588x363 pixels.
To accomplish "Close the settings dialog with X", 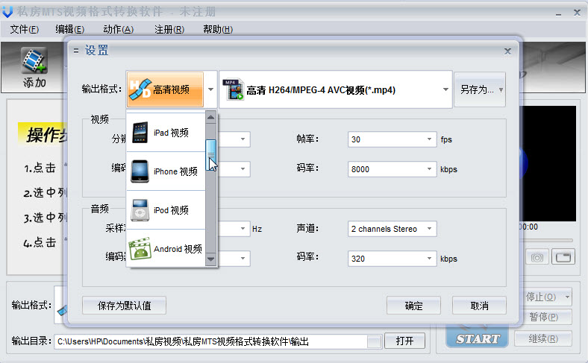I will [x=507, y=51].
